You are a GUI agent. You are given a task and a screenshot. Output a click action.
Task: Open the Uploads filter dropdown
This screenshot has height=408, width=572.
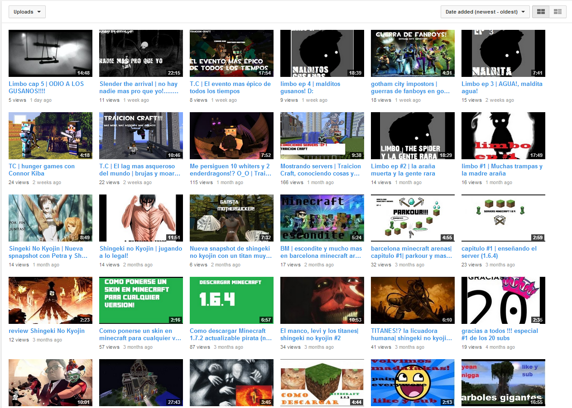27,12
